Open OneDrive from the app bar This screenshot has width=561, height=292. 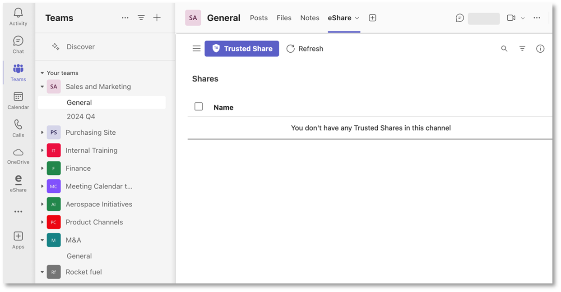coord(18,156)
